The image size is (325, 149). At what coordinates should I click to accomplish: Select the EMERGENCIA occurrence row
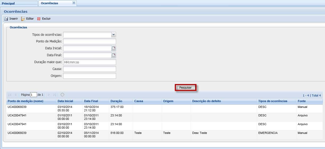tap(159, 134)
